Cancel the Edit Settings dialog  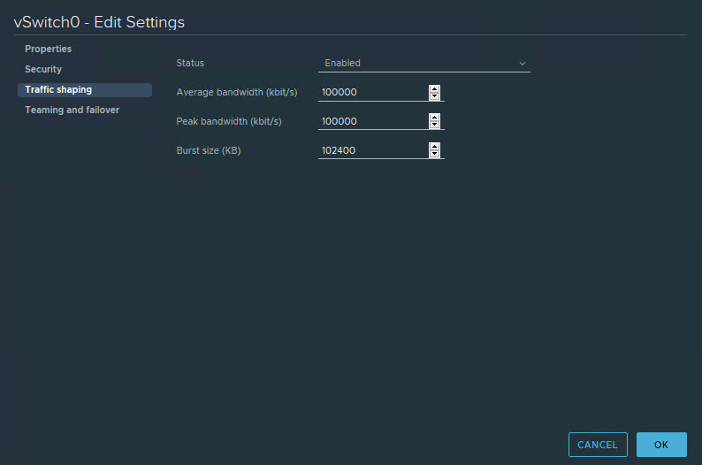tap(598, 445)
